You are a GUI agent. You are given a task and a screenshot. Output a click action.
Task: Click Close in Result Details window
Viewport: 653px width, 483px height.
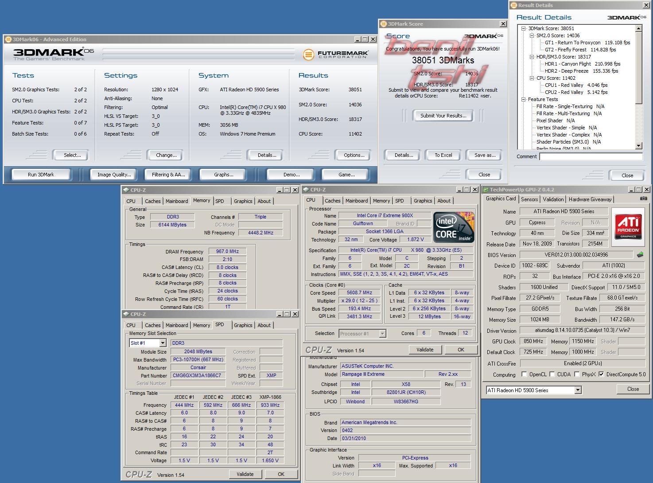627,175
